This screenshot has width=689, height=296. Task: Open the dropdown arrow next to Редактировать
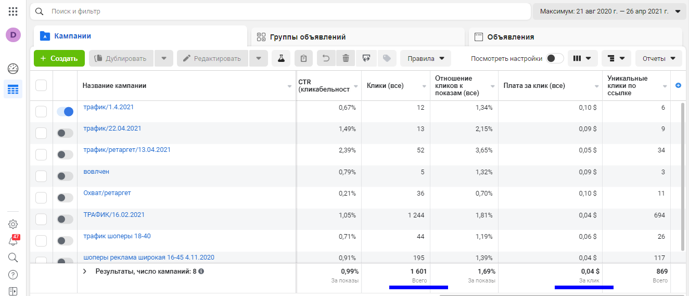259,58
